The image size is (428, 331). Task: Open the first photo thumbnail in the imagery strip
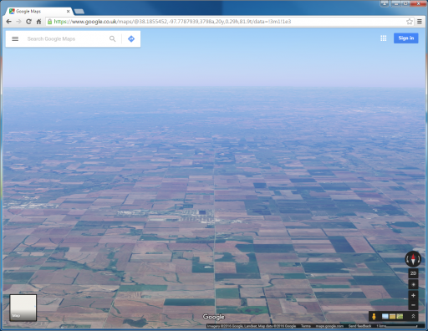[385, 316]
